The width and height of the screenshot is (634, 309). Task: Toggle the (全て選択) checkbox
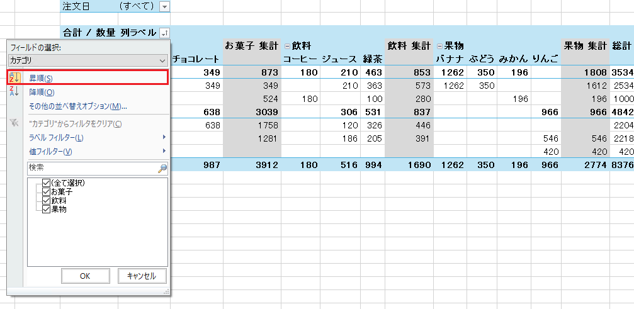(x=46, y=183)
